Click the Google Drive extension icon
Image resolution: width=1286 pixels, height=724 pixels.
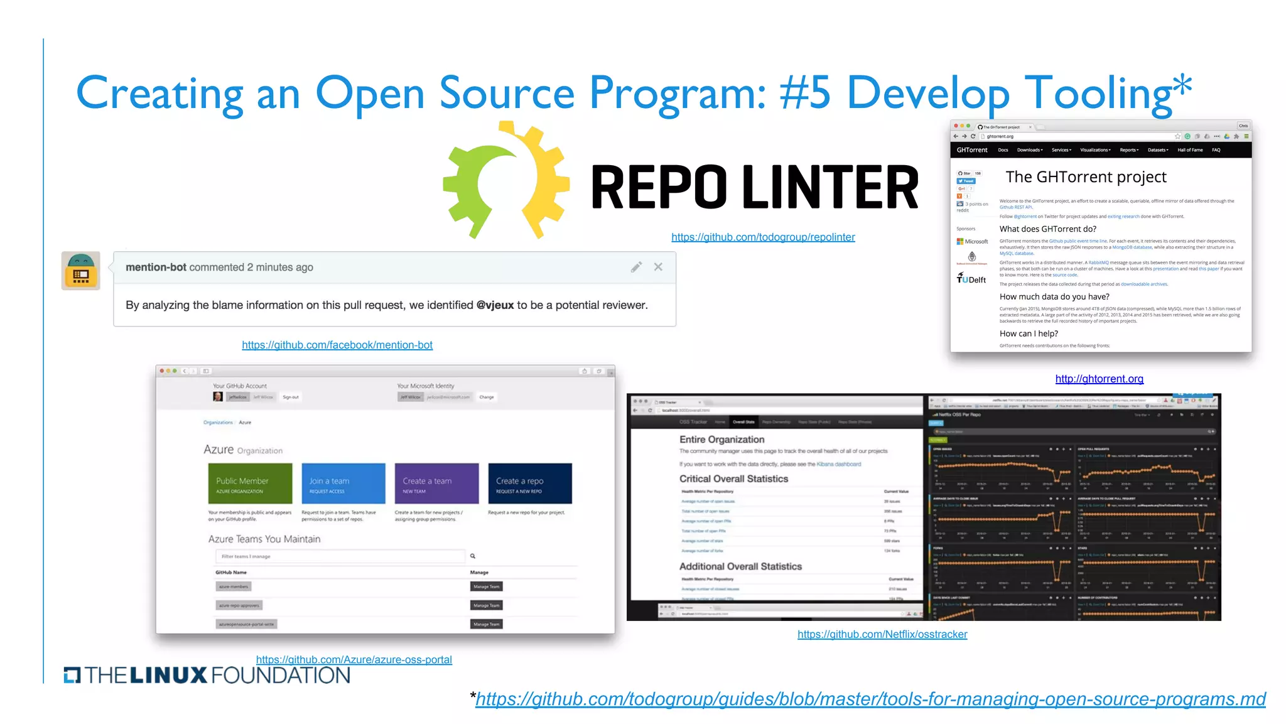(1227, 136)
